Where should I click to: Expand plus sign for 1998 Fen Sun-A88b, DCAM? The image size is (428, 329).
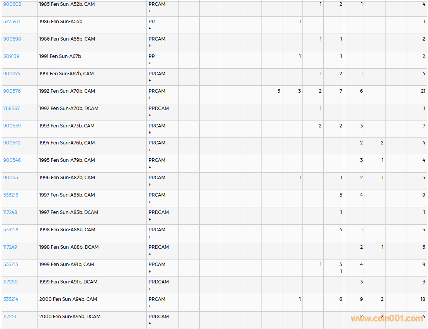(150, 254)
